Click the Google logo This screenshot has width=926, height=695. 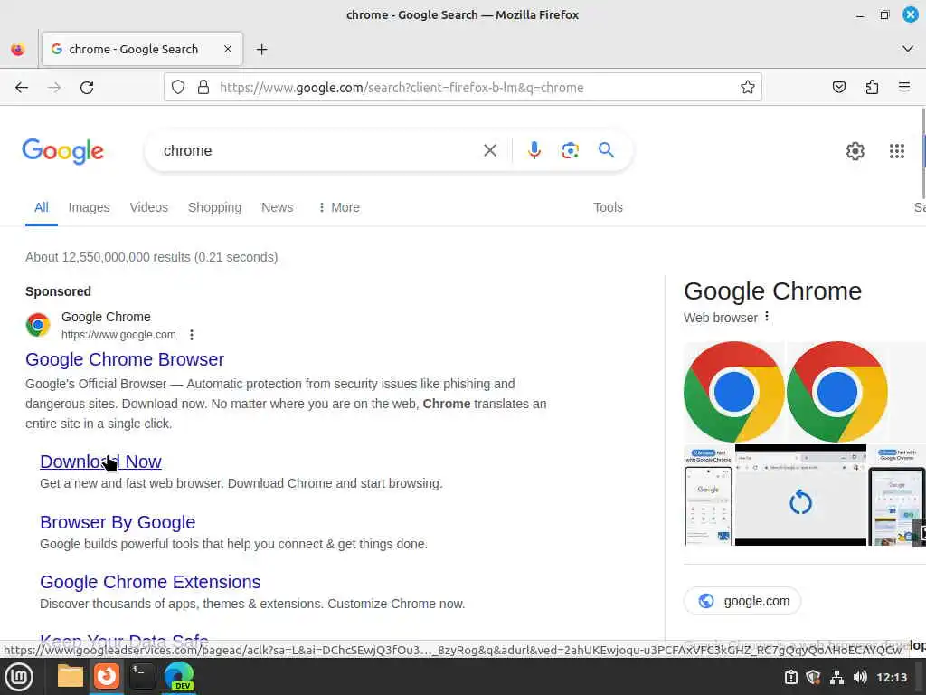[x=62, y=151]
